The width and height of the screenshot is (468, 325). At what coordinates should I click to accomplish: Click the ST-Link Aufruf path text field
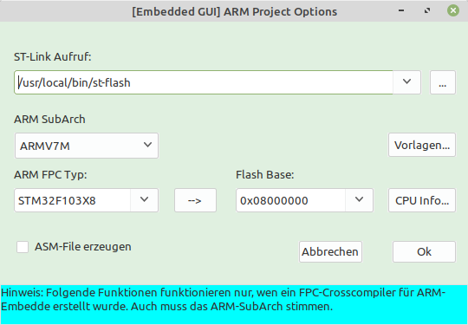(x=204, y=82)
